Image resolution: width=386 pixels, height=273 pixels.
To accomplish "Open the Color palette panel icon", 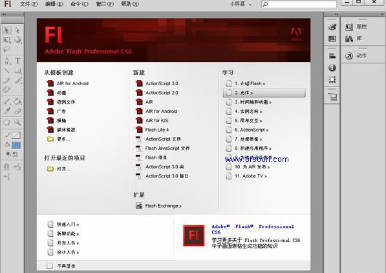I will pyautogui.click(x=332, y=27).
